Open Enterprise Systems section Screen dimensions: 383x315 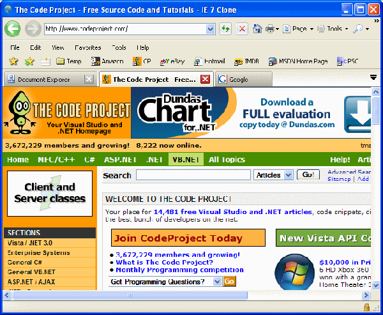click(x=50, y=252)
